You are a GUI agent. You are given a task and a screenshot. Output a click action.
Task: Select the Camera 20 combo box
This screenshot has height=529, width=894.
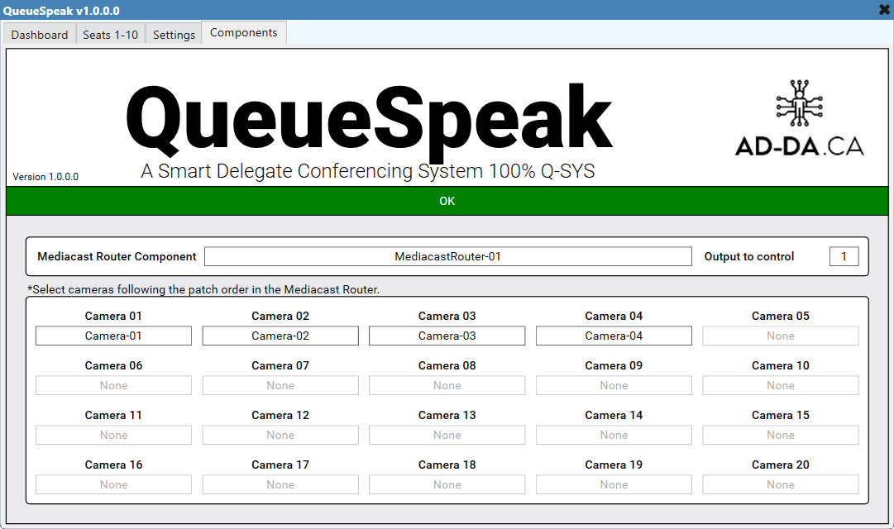pos(781,484)
